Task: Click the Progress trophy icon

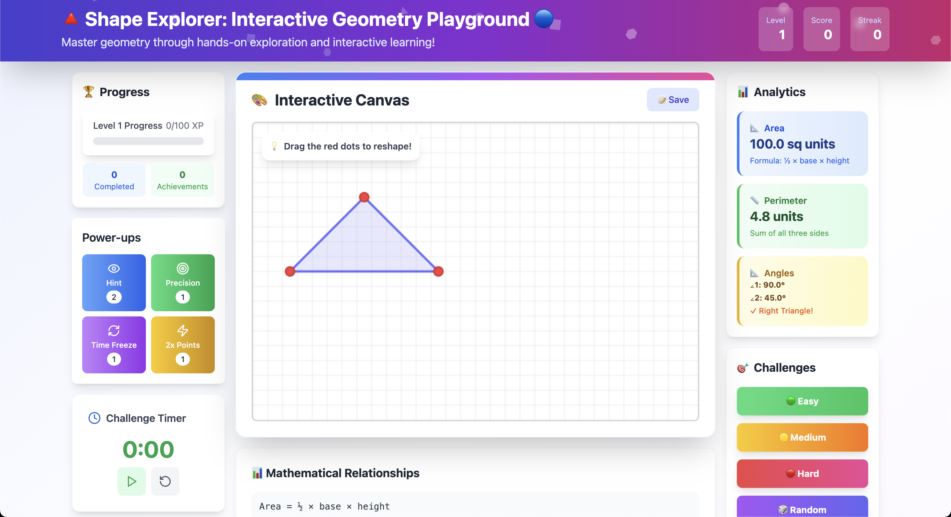Action: (x=89, y=92)
